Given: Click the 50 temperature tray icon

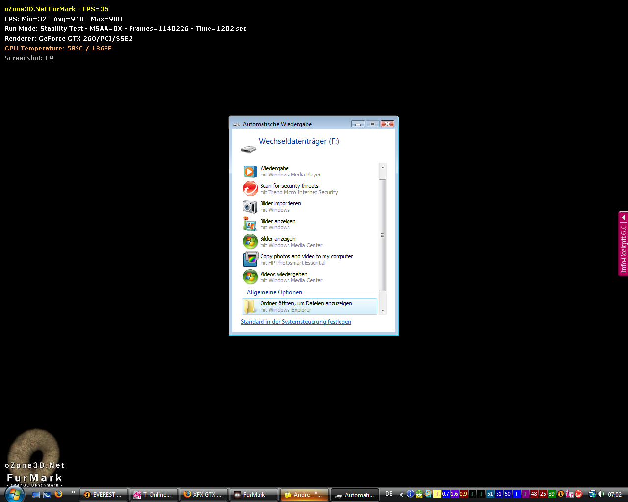Looking at the screenshot, I should [x=508, y=494].
